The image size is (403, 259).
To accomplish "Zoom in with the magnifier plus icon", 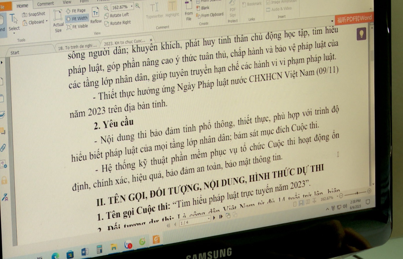I will coord(137,6).
